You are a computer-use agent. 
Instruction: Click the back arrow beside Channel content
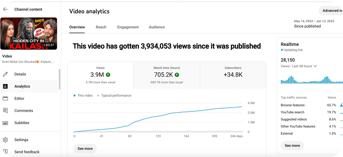coord(5,9)
